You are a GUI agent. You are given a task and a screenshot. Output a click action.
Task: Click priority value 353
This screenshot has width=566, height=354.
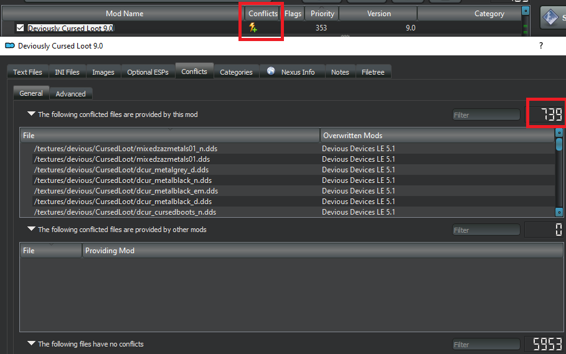(321, 28)
